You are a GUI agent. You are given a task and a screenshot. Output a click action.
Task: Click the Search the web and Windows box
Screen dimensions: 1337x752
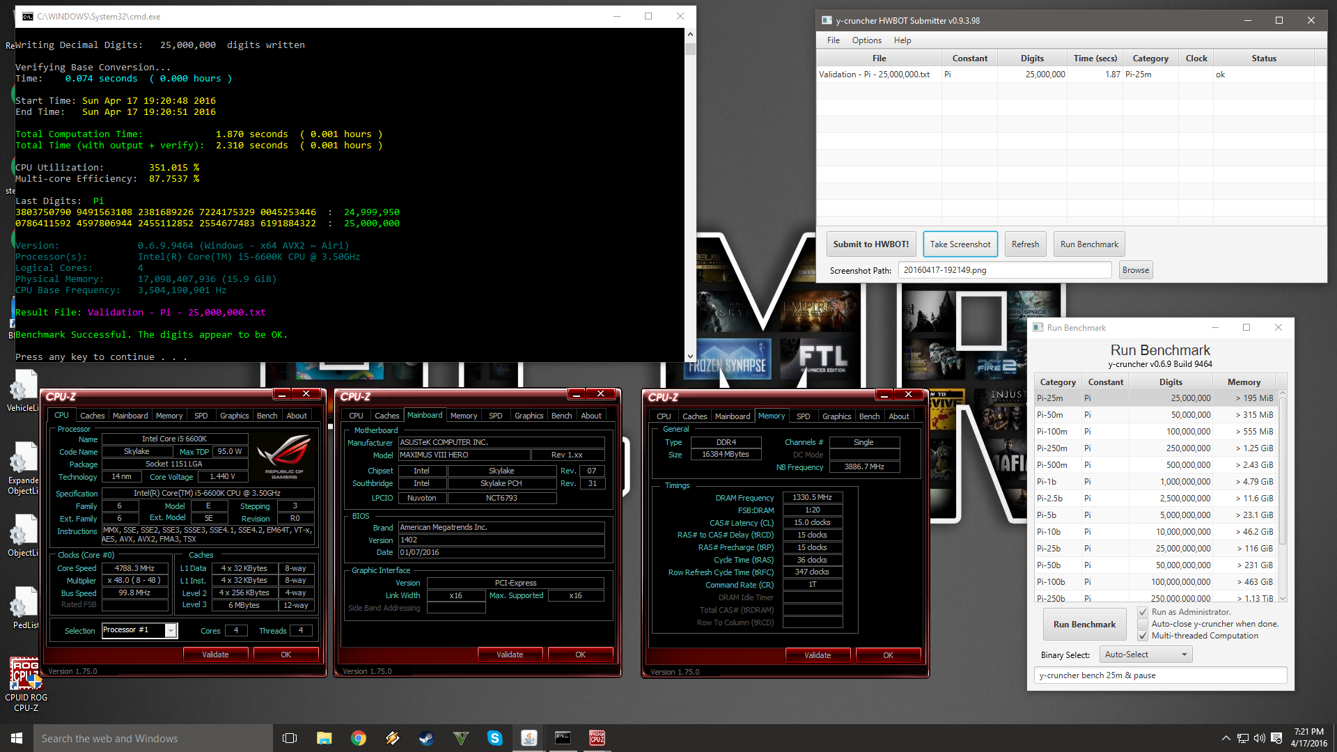153,738
